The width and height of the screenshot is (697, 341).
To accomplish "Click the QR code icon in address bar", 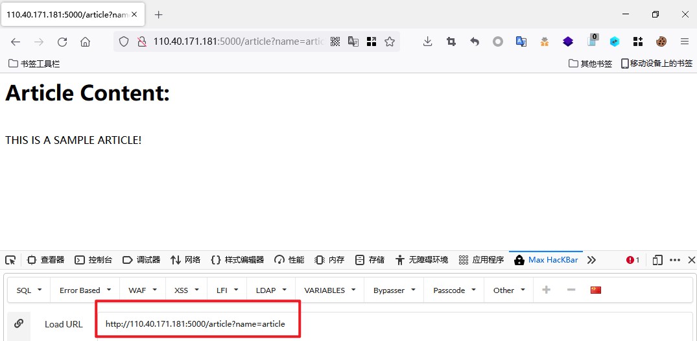I will [x=335, y=41].
